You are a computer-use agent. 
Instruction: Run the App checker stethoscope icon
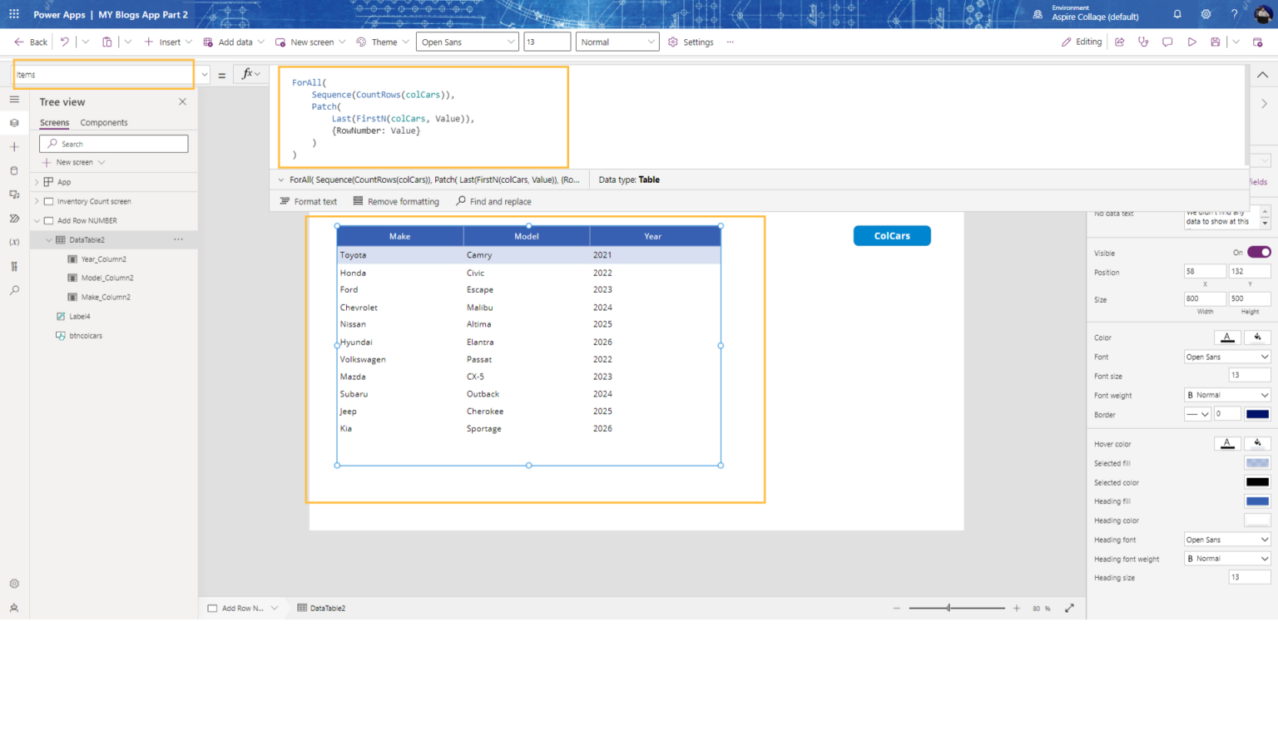coord(1143,42)
